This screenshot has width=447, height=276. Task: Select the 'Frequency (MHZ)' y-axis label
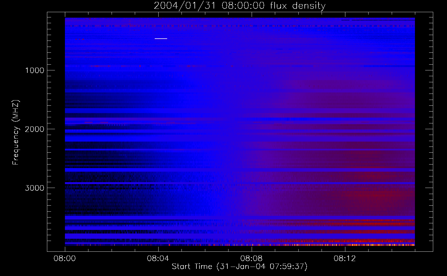(x=16, y=132)
